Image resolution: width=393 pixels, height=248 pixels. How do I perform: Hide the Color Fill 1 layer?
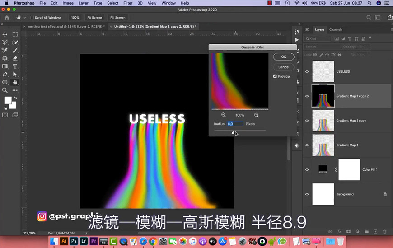click(x=307, y=170)
